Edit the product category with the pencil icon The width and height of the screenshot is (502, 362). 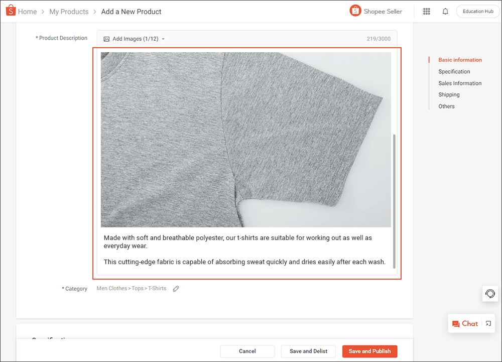tap(176, 288)
